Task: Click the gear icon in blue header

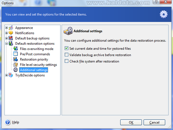Action: pyautogui.click(x=164, y=14)
